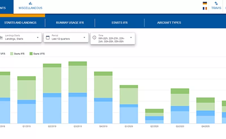Screen dimensions: 226x139
Task: Click the Q3/2019 bar in chart
Action: point(78,92)
